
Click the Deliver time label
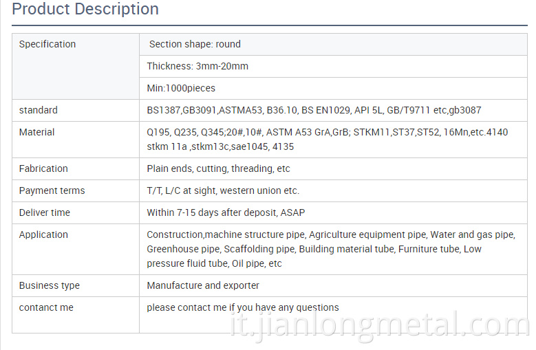(45, 212)
